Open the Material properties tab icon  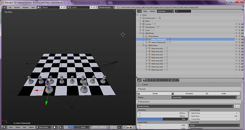[168, 80]
